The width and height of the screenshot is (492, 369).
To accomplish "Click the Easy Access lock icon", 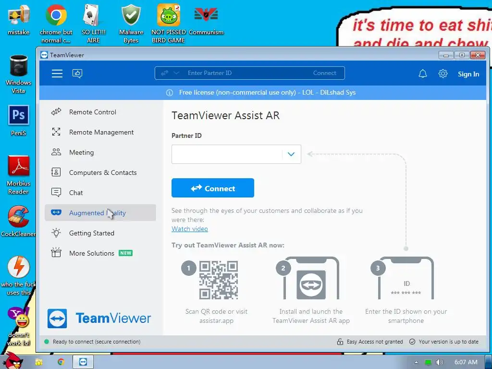I will coord(340,342).
